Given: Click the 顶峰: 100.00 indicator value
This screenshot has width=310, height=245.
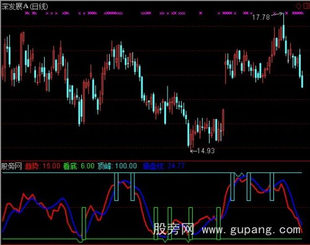Looking at the screenshot, I should tap(117, 166).
